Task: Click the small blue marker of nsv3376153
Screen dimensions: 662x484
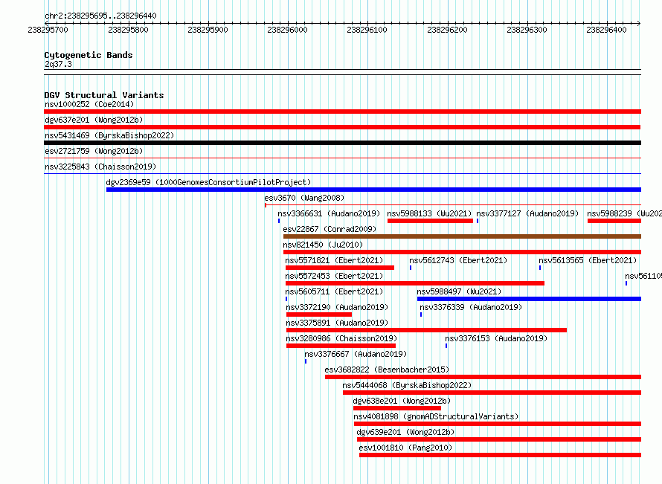Action: pos(446,346)
